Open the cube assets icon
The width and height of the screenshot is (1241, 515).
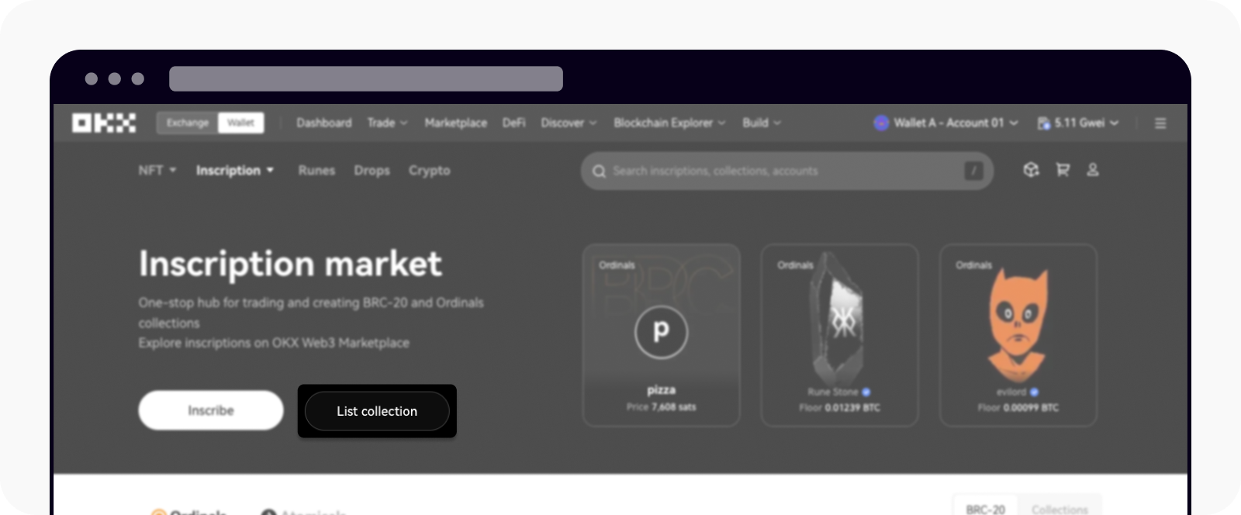coord(1031,170)
